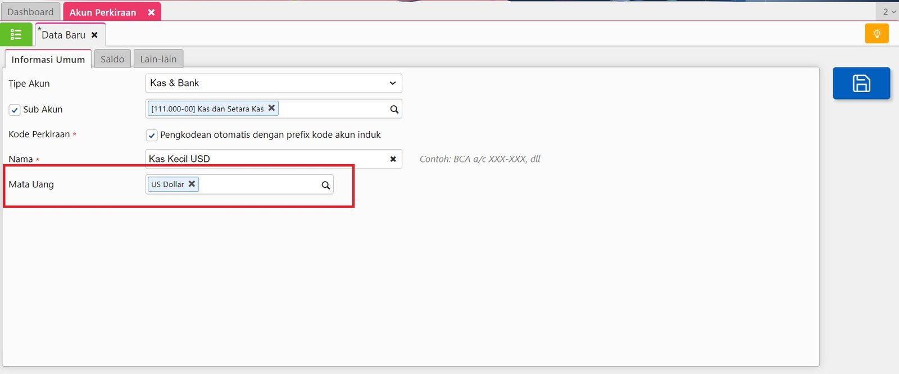Image resolution: width=899 pixels, height=374 pixels.
Task: Click the blue save disk button
Action: (x=861, y=83)
